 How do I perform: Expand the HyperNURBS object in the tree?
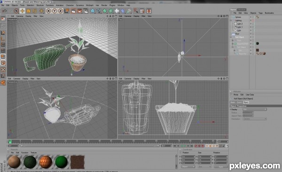pyautogui.click(x=233, y=44)
